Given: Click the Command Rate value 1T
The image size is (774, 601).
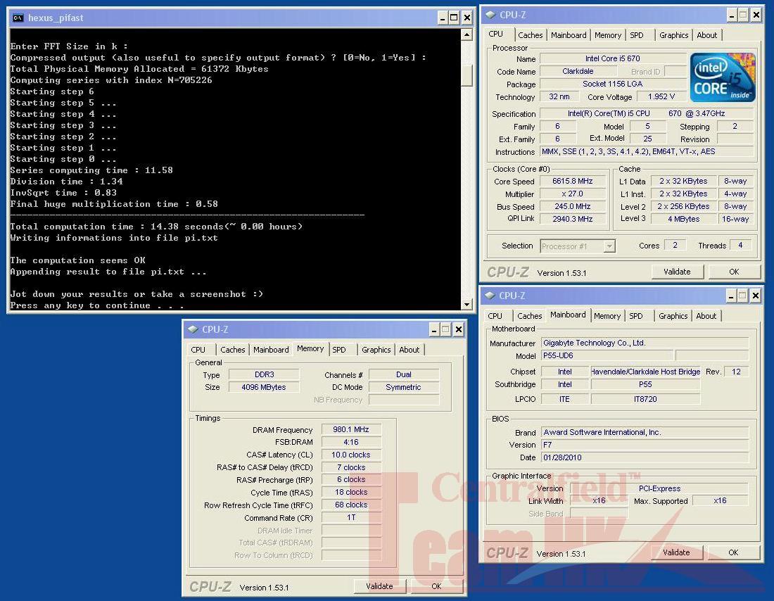Looking at the screenshot, I should point(351,517).
